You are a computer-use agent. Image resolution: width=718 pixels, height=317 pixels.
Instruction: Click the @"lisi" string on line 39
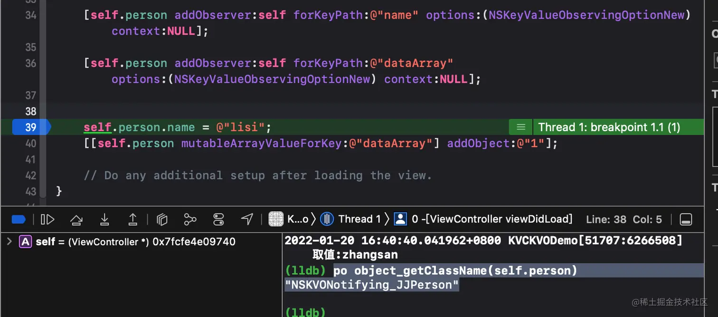coord(240,127)
